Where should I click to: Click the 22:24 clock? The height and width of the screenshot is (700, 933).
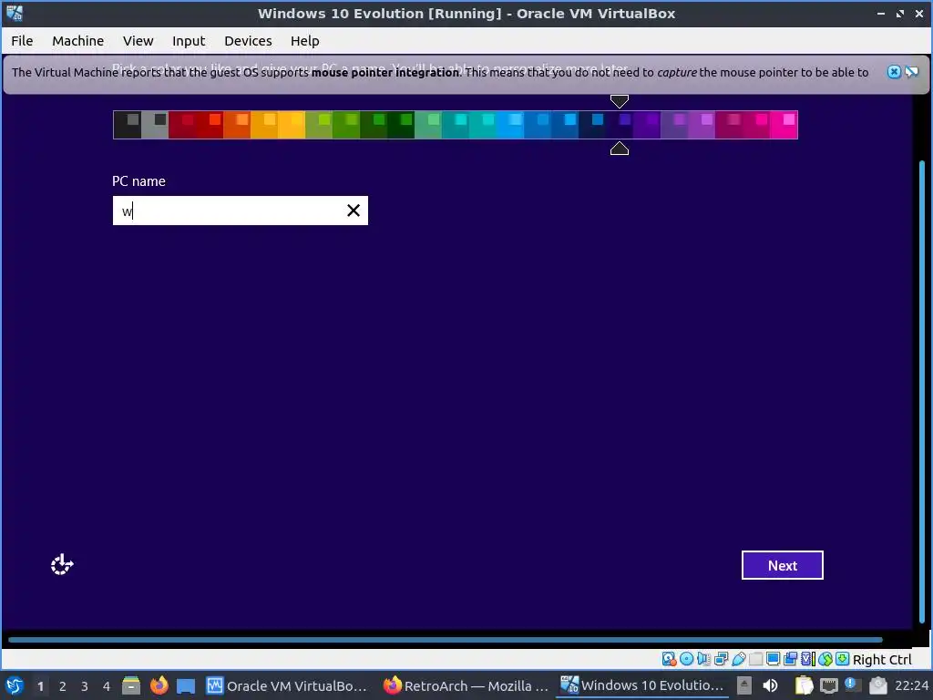[x=911, y=685]
